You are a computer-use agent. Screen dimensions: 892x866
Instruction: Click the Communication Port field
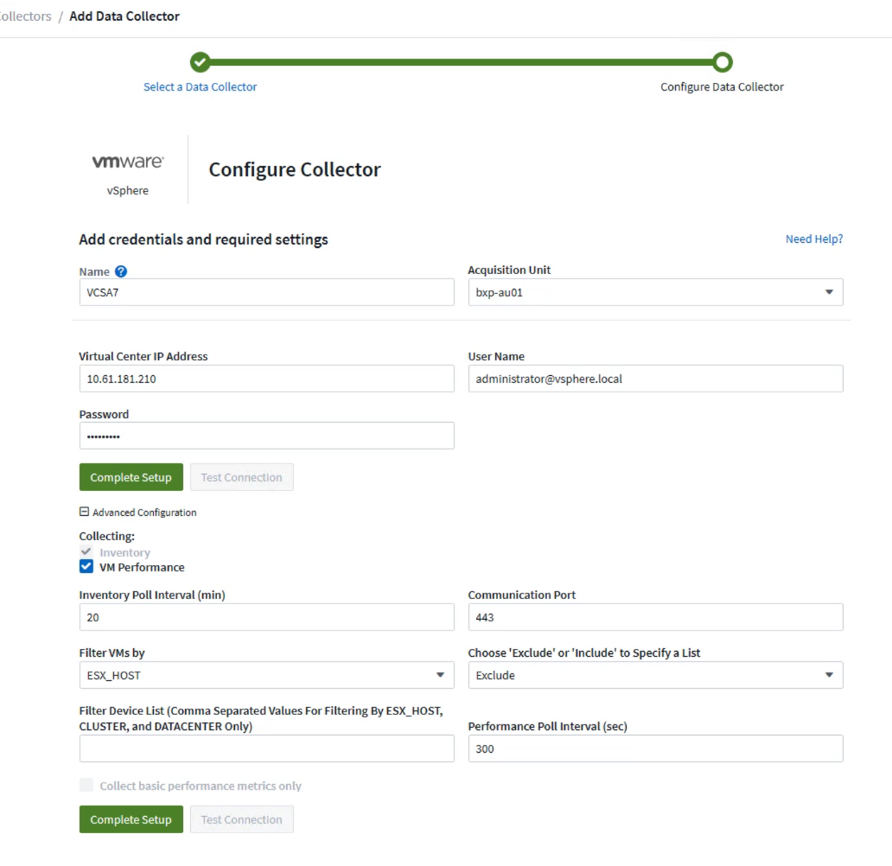pos(655,617)
